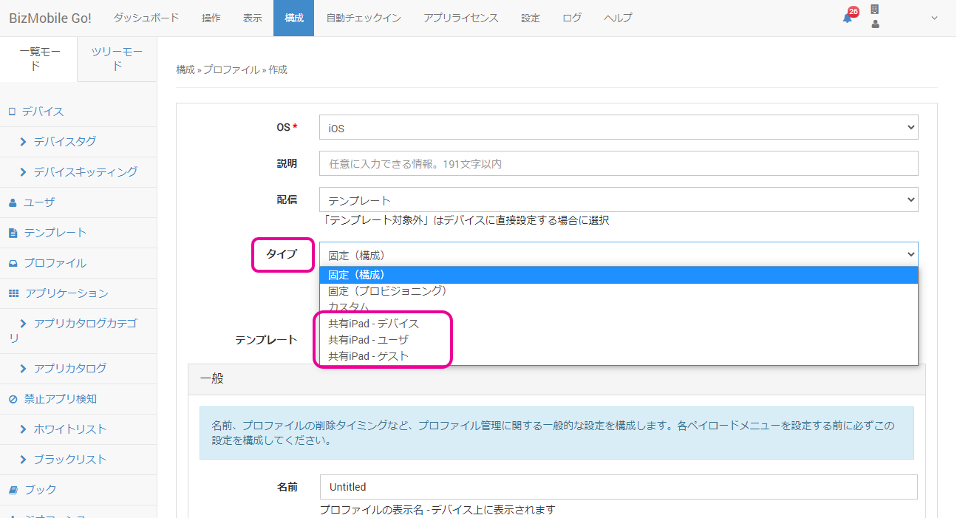
Task: Click the プロファイル icon in sidebar
Action: [x=13, y=262]
